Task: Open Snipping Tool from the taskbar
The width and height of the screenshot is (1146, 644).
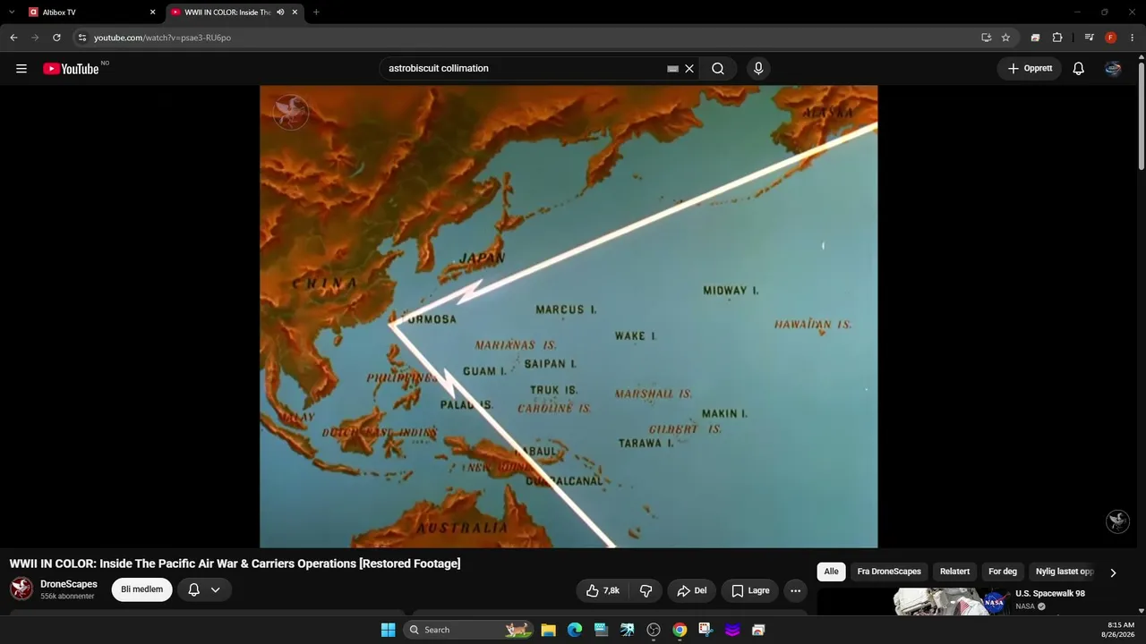Action: [x=706, y=630]
